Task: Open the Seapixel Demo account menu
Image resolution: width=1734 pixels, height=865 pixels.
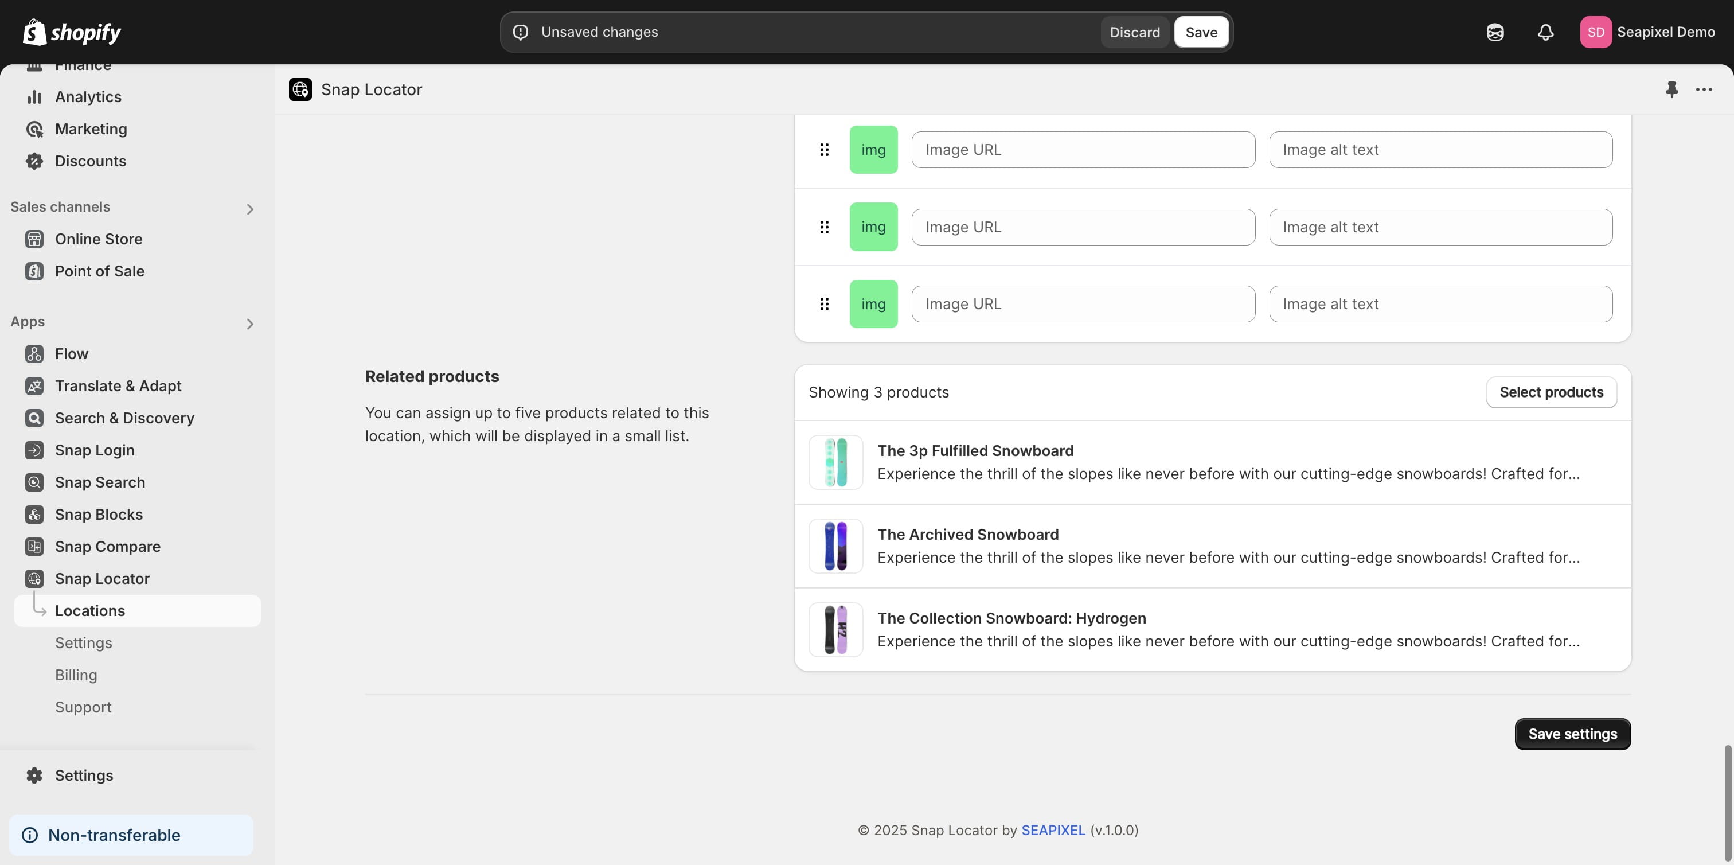Action: tap(1647, 32)
